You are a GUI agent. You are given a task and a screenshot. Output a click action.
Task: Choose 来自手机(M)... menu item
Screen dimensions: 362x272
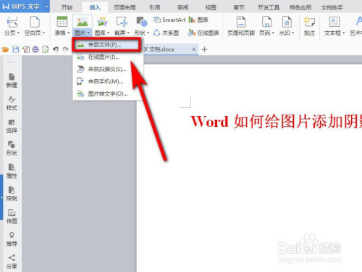[108, 81]
